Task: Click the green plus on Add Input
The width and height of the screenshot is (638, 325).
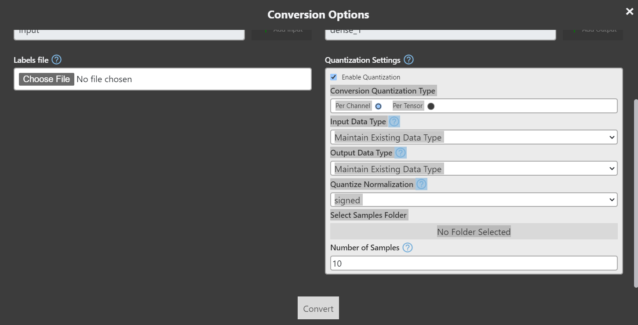Action: coord(266,29)
